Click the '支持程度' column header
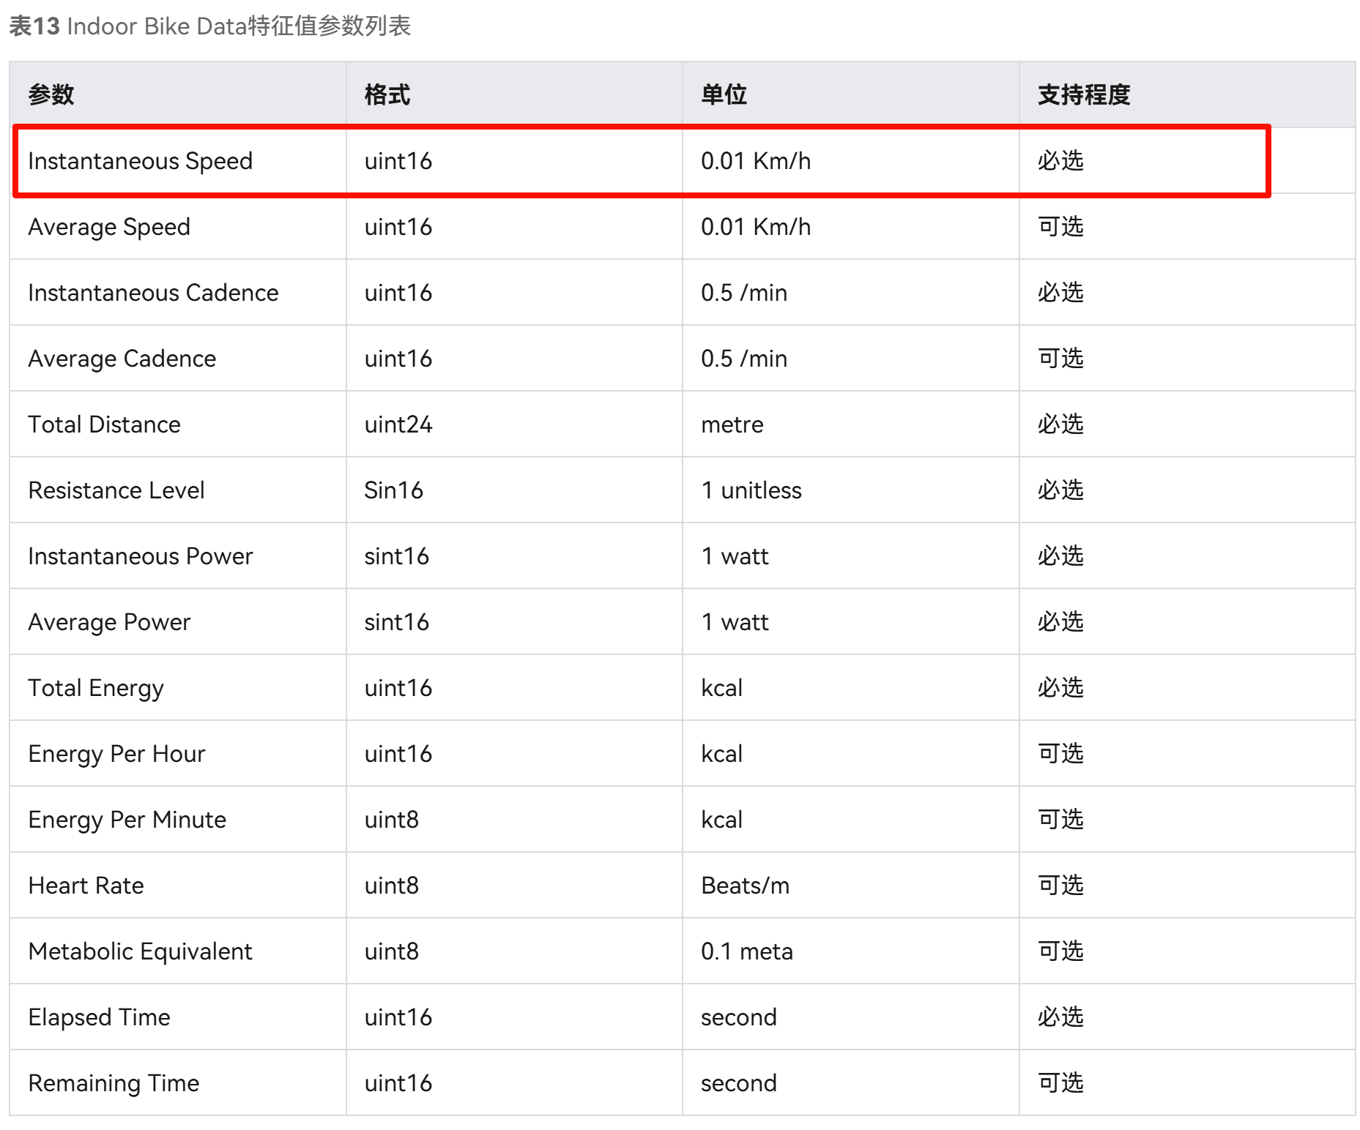This screenshot has height=1130, width=1360. pos(1083,94)
